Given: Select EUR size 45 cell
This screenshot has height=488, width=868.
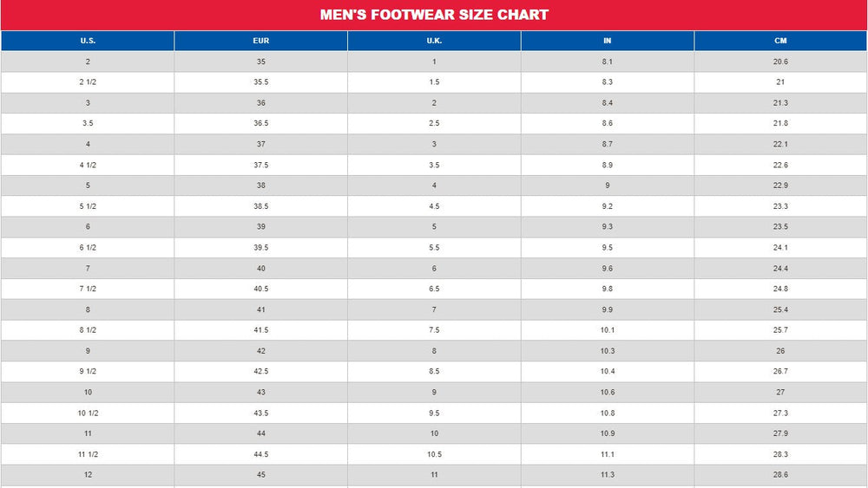Looking at the screenshot, I should pyautogui.click(x=261, y=475).
